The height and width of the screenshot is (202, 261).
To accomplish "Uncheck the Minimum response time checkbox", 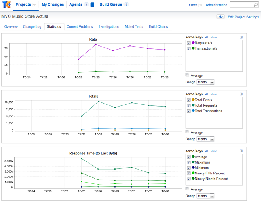I will (188, 168).
